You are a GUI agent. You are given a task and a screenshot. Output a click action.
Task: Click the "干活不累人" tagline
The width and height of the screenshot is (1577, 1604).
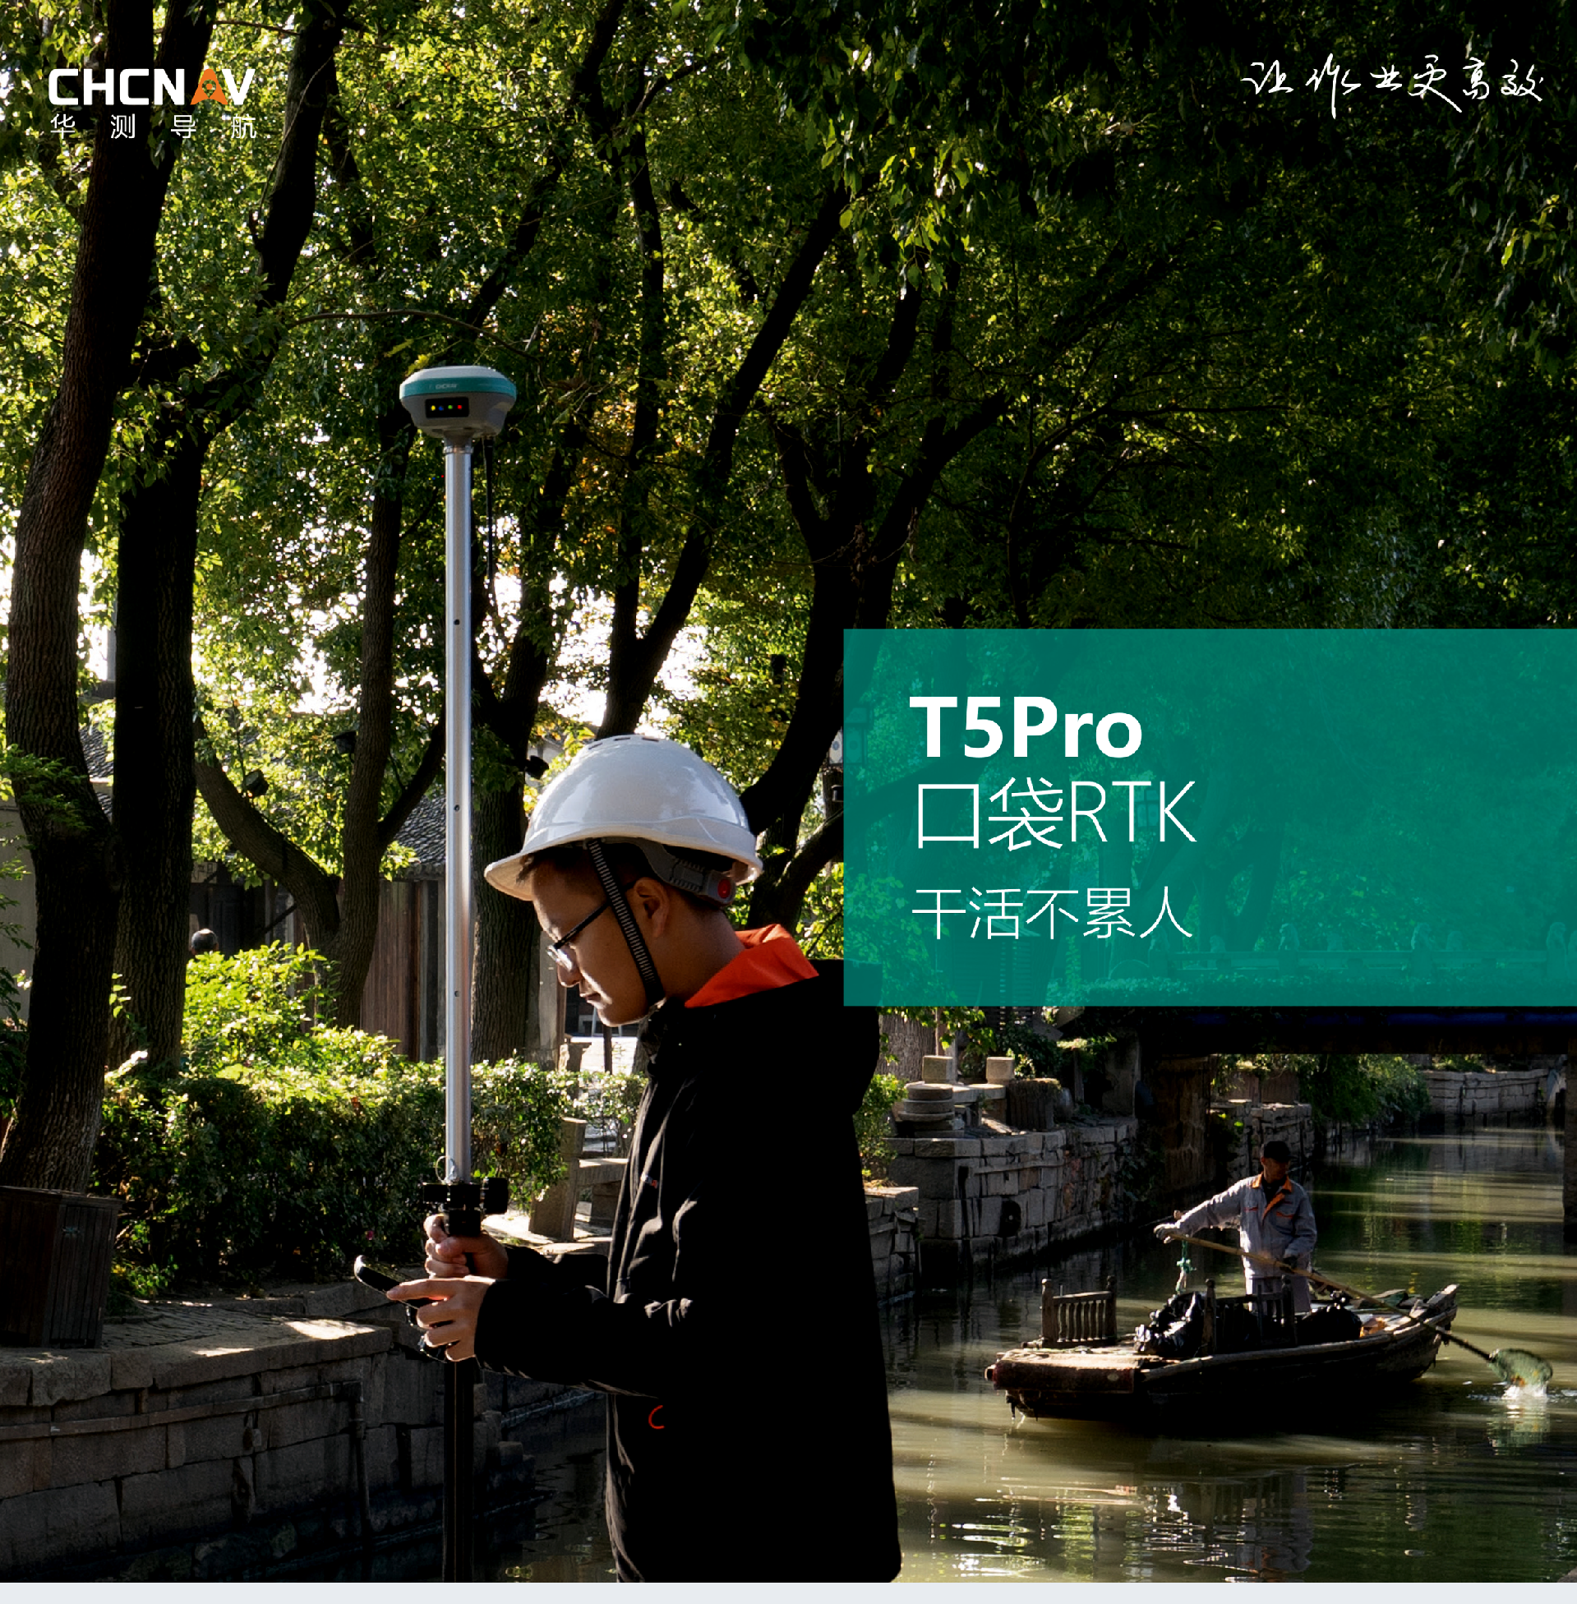pos(1052,914)
